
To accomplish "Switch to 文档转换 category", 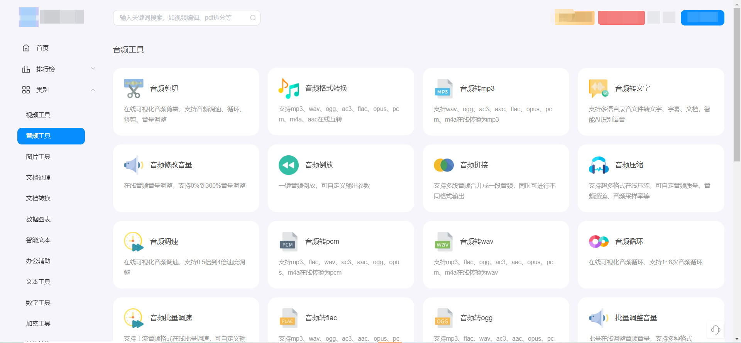I will [x=38, y=199].
